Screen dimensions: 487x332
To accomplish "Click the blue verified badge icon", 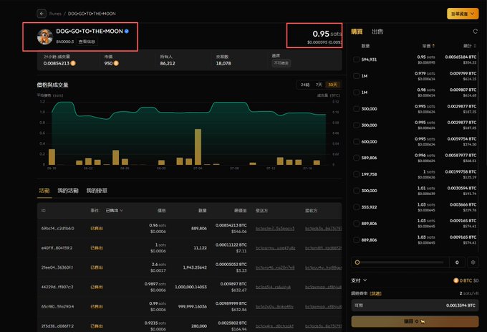I will pyautogui.click(x=127, y=31).
